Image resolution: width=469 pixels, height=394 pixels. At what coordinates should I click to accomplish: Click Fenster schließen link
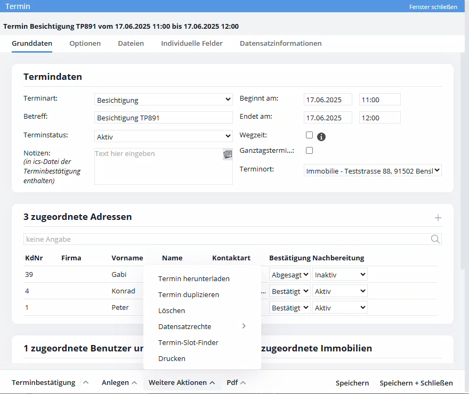[433, 6]
